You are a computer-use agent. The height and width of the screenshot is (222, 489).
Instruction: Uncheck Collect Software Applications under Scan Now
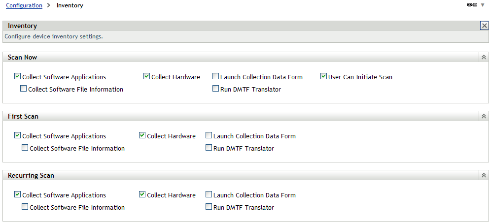[18, 77]
